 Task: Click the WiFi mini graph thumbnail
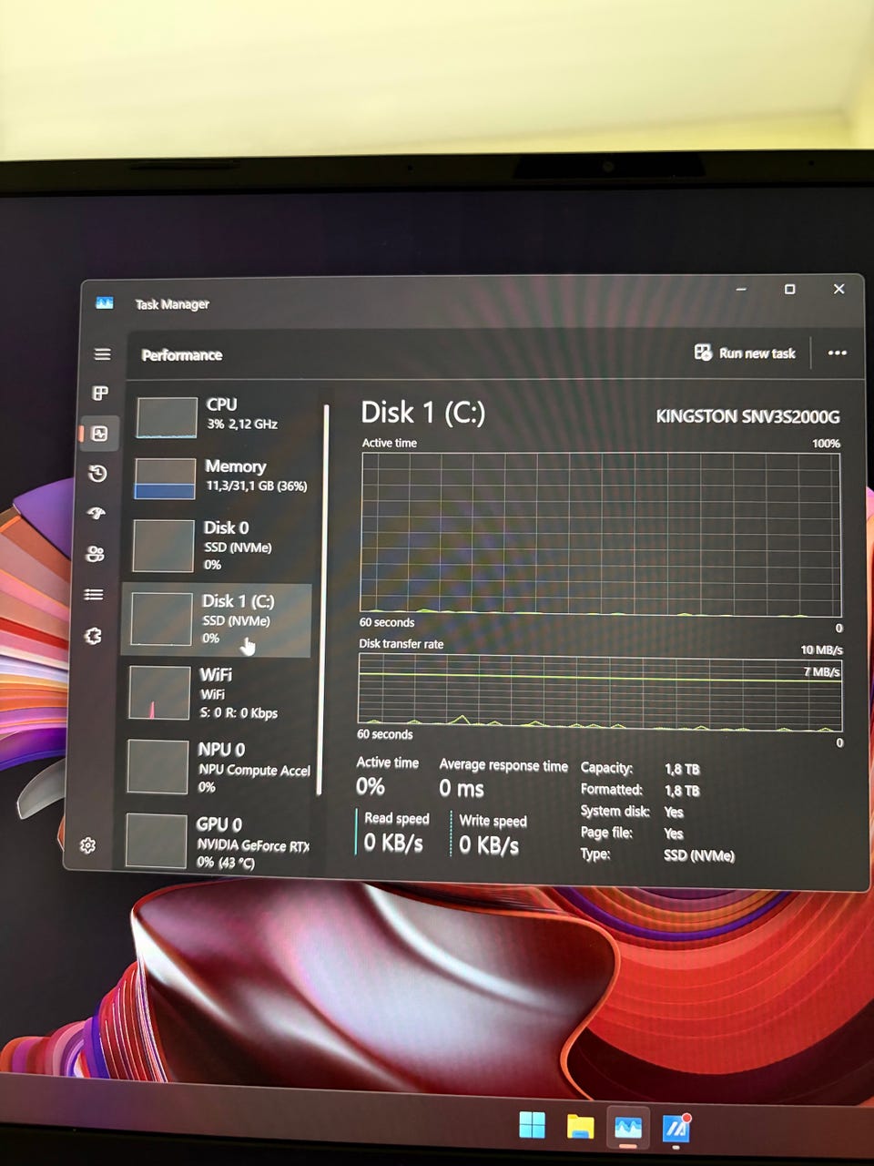click(159, 693)
